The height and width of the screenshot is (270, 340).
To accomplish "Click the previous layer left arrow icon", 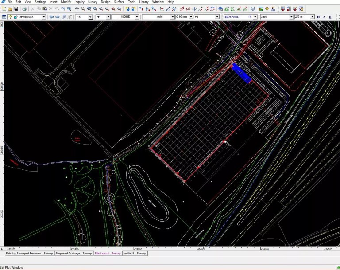I will [51, 17].
